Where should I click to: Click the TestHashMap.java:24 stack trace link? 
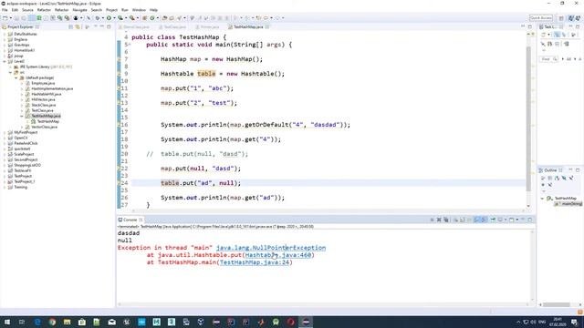pyautogui.click(x=255, y=262)
